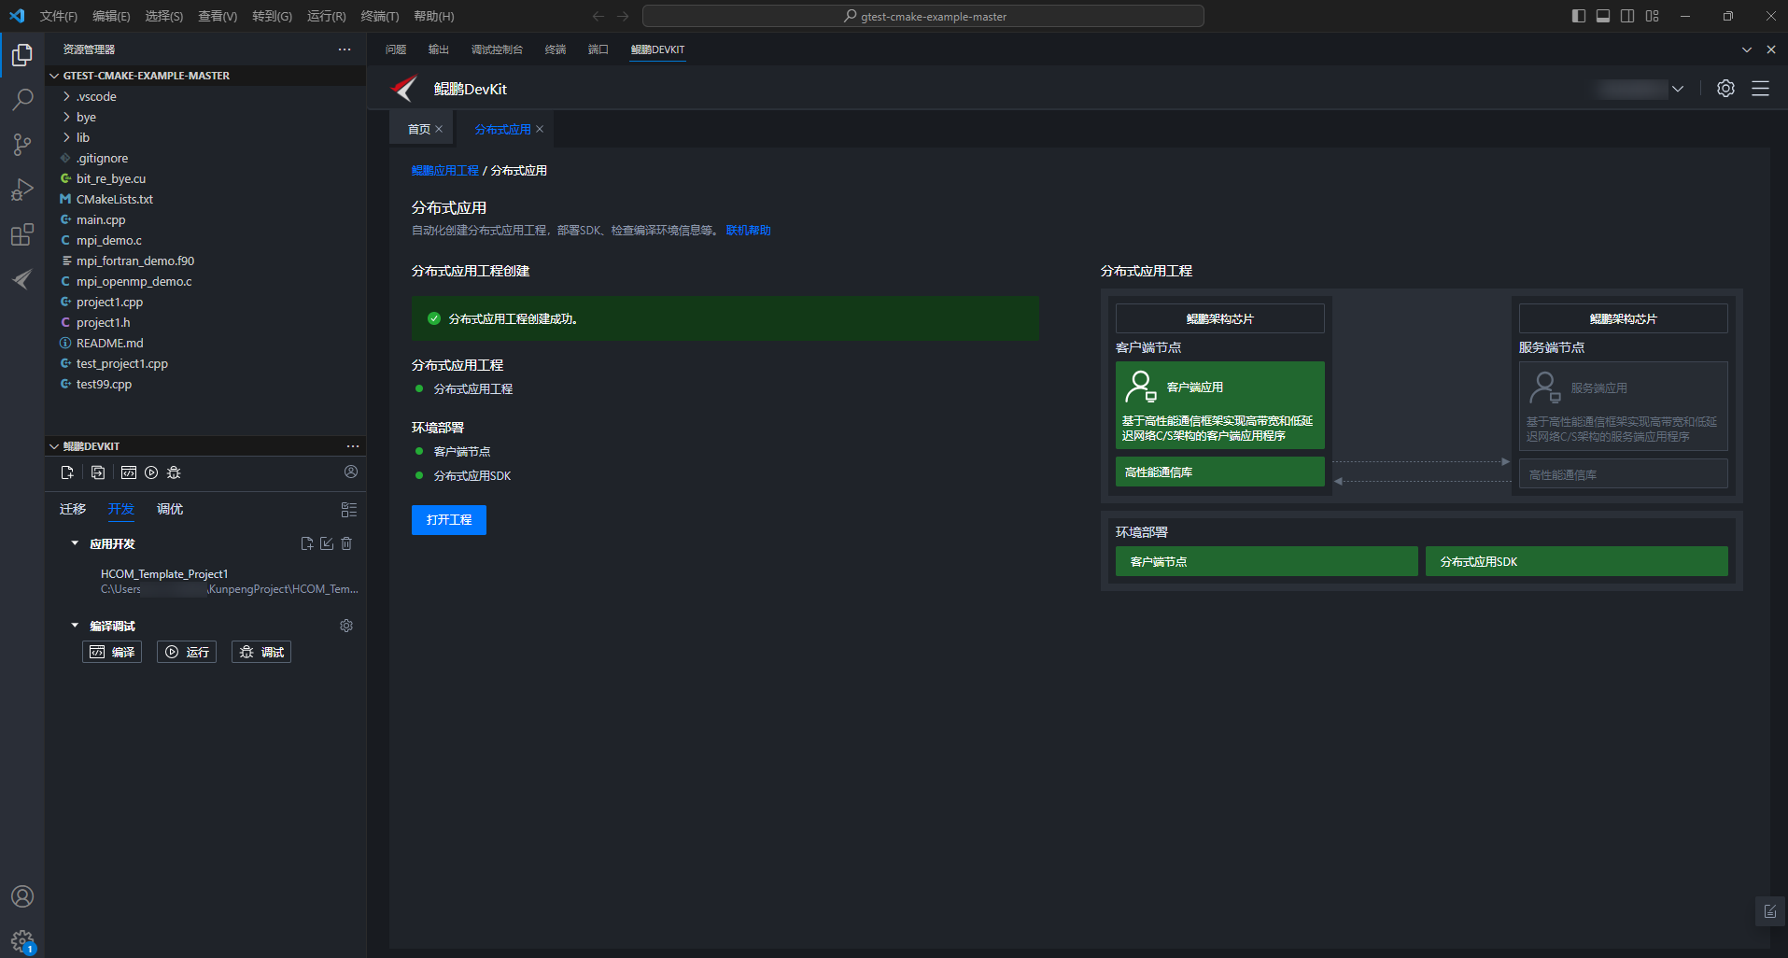Toggle bottom panel layout icon

pyautogui.click(x=1603, y=16)
